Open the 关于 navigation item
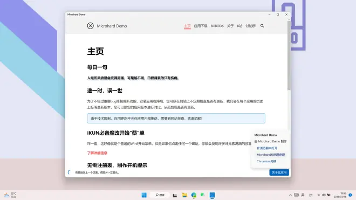Screen dimensions: 356x200 coord(230,26)
